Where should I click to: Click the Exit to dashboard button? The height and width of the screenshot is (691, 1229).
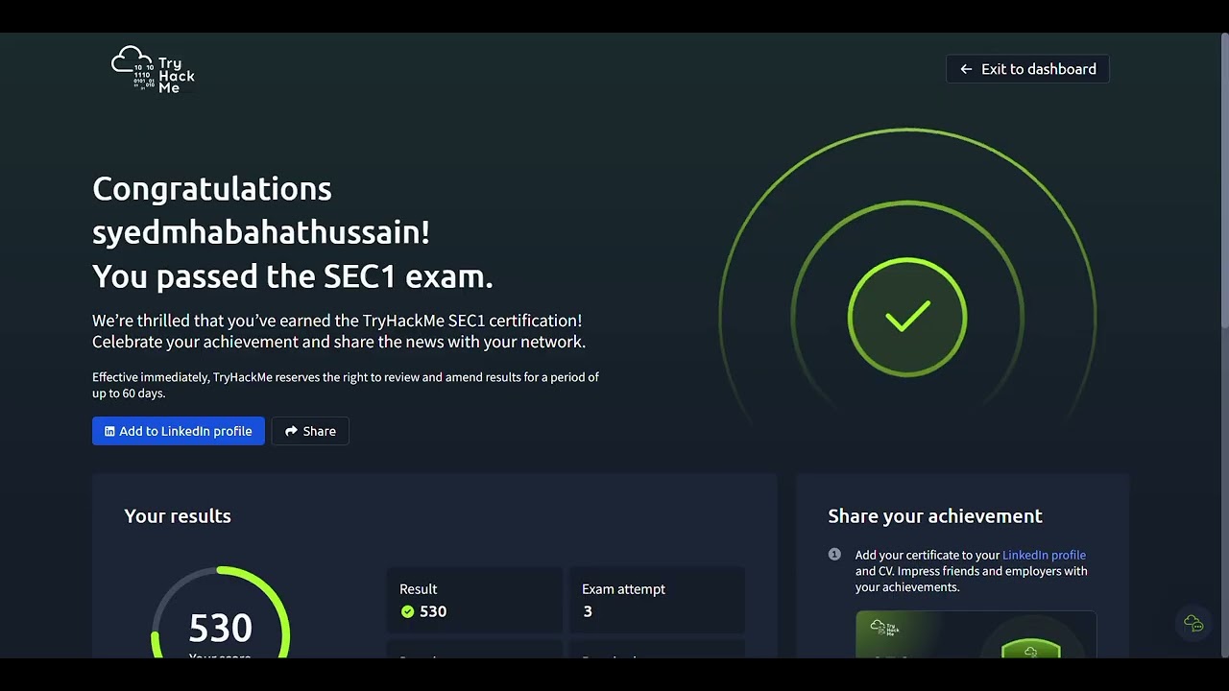1027,69
